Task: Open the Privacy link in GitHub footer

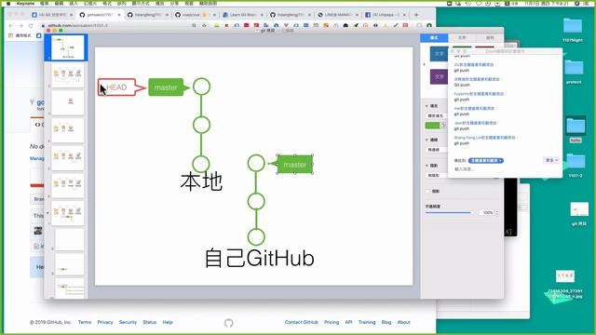Action: point(105,322)
